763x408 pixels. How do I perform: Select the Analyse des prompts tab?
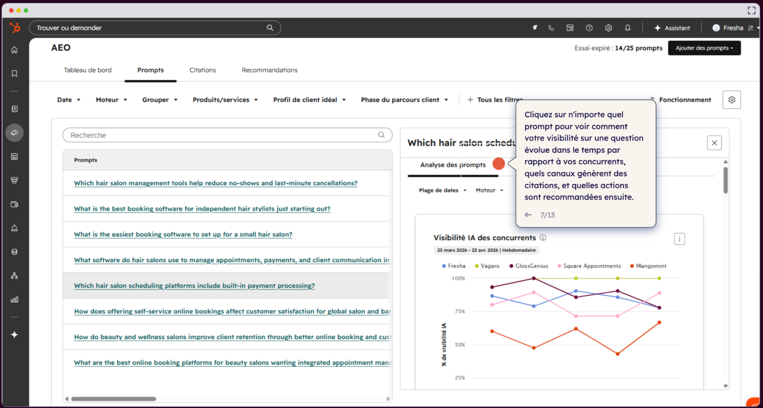[453, 165]
